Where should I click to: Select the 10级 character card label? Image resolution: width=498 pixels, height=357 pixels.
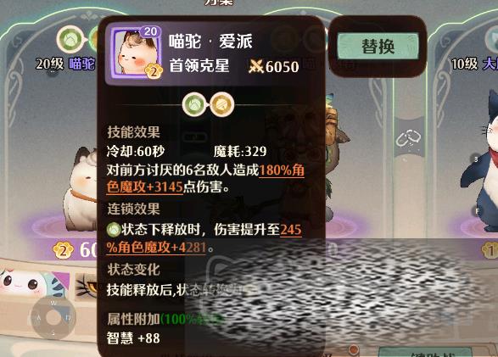(x=474, y=64)
